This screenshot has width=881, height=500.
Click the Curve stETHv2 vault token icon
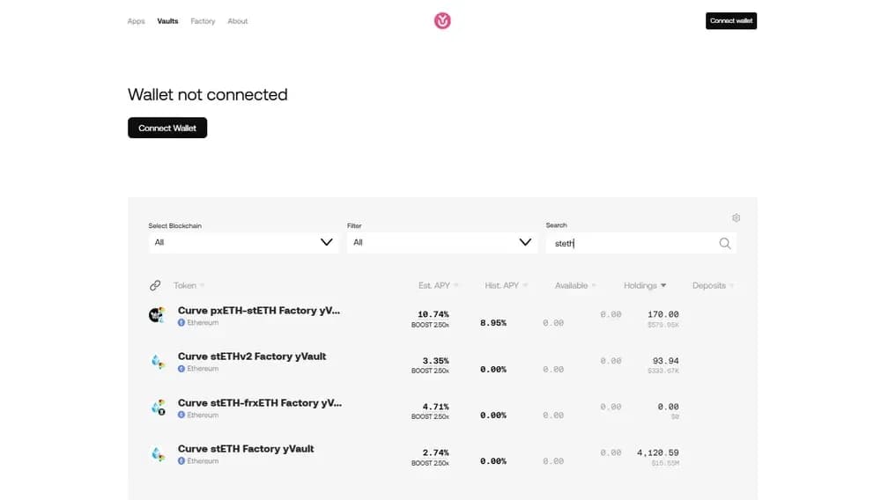(157, 361)
